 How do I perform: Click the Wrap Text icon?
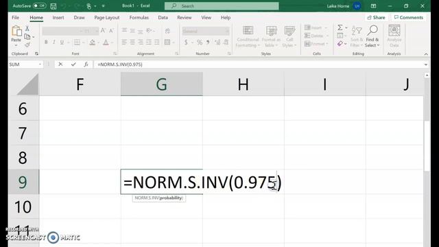click(x=167, y=31)
